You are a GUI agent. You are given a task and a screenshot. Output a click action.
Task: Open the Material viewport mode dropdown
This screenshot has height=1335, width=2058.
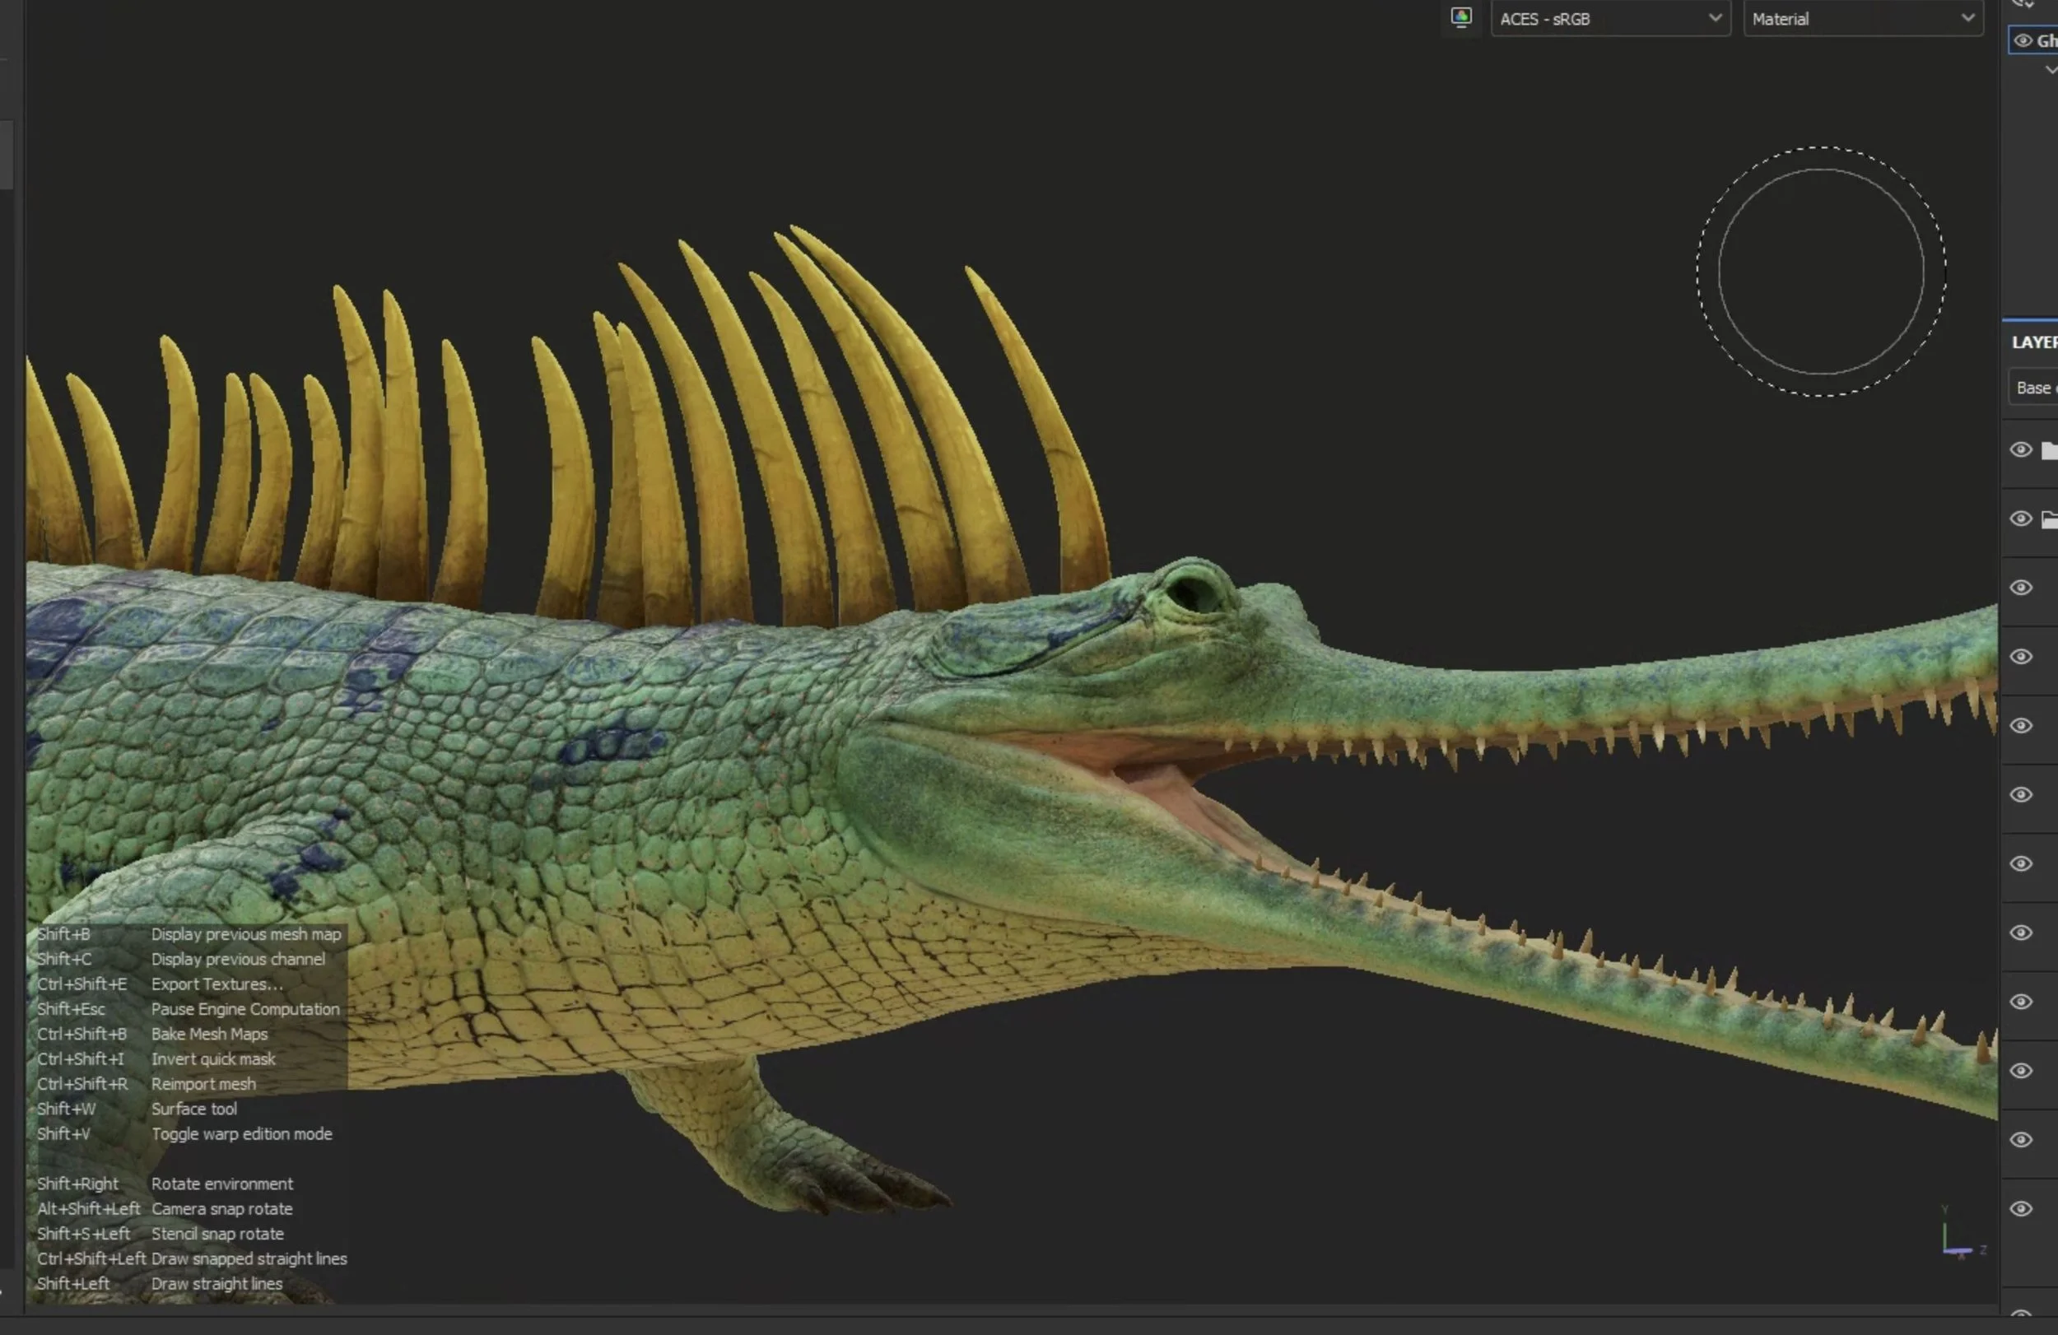pyautogui.click(x=1863, y=19)
